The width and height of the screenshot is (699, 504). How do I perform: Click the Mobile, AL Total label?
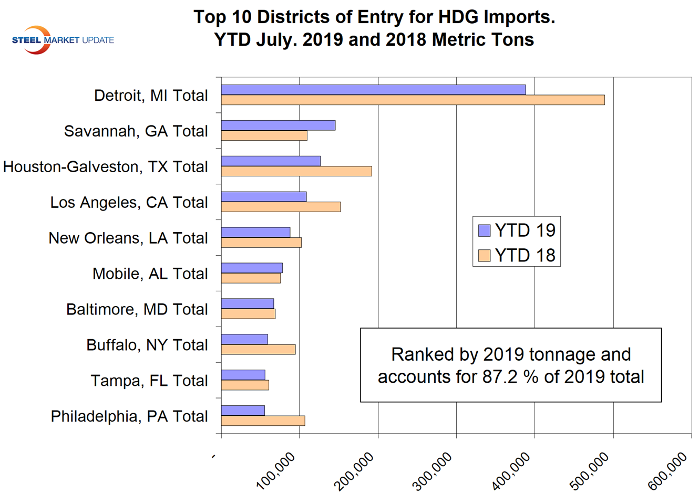[x=150, y=274]
